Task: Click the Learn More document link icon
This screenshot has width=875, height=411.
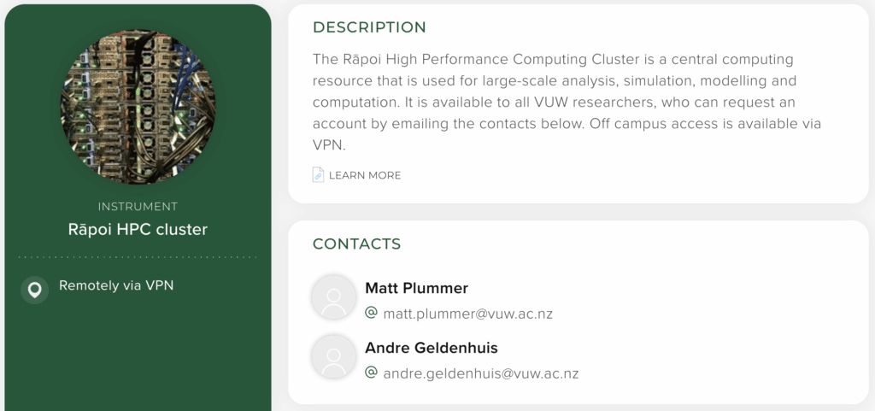Action: pos(318,175)
